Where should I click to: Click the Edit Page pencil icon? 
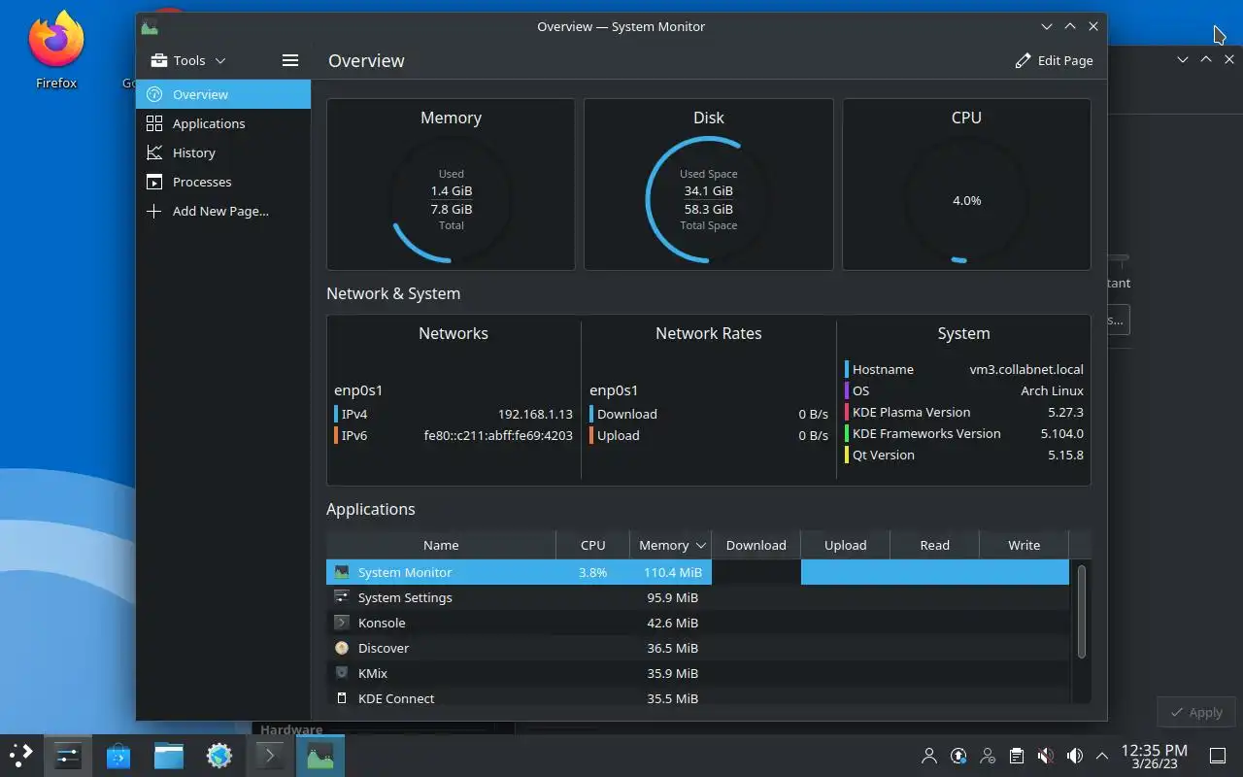[x=1023, y=60]
